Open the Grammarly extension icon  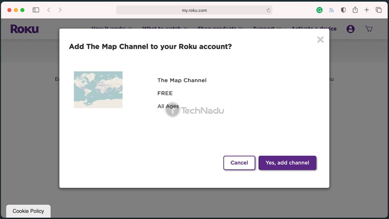[x=319, y=10]
